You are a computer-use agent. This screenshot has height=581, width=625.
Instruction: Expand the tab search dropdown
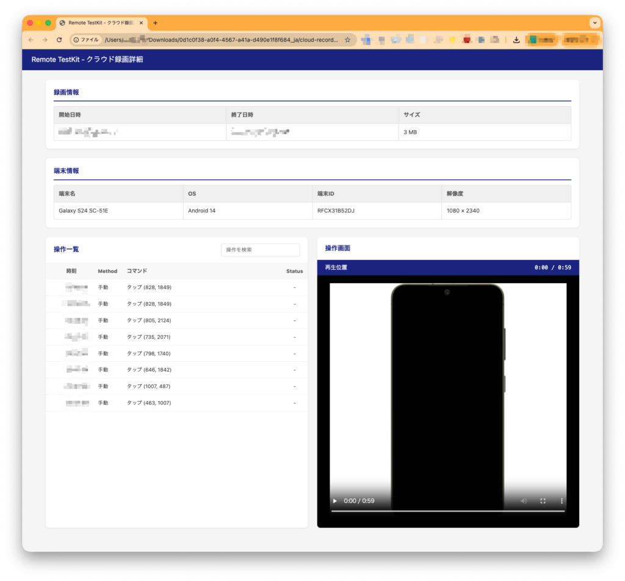coord(594,23)
